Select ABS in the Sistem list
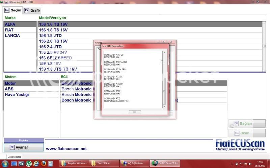Viewport: 270px width, 168px height. pos(31,89)
